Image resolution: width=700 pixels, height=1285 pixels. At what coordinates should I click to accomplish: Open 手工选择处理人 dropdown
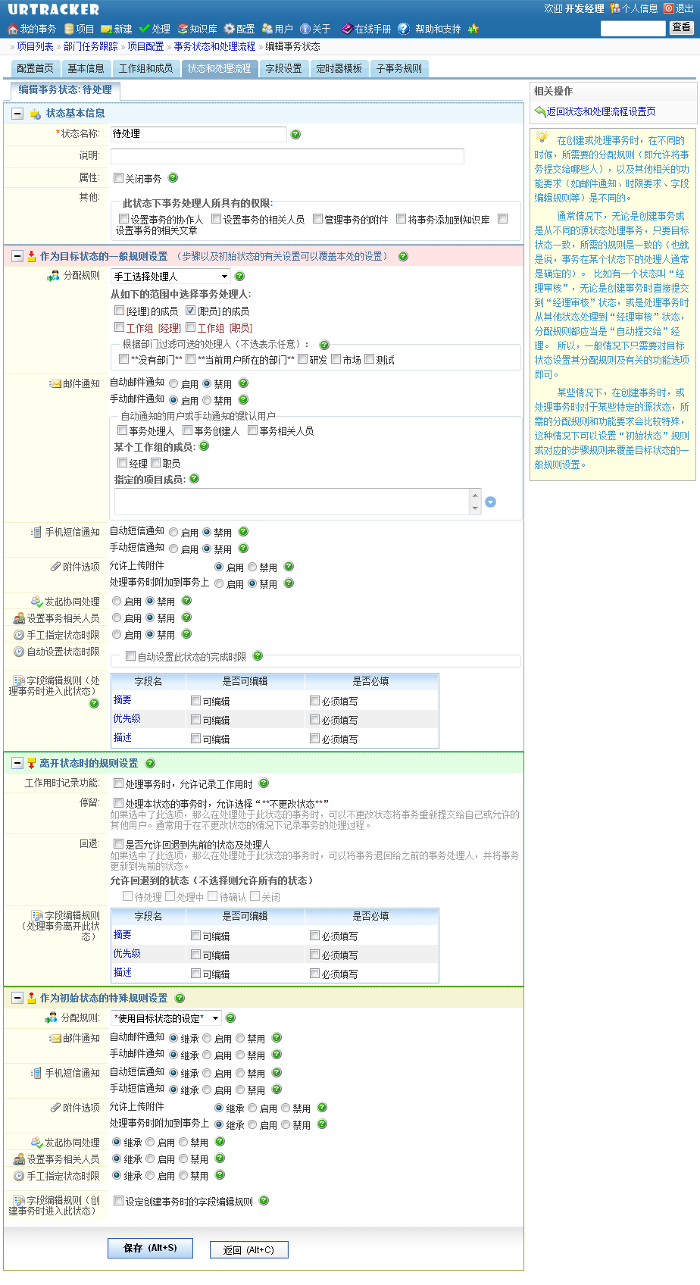tap(170, 277)
